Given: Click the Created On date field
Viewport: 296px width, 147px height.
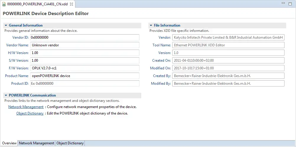Looking at the screenshot, I should tap(228, 61).
